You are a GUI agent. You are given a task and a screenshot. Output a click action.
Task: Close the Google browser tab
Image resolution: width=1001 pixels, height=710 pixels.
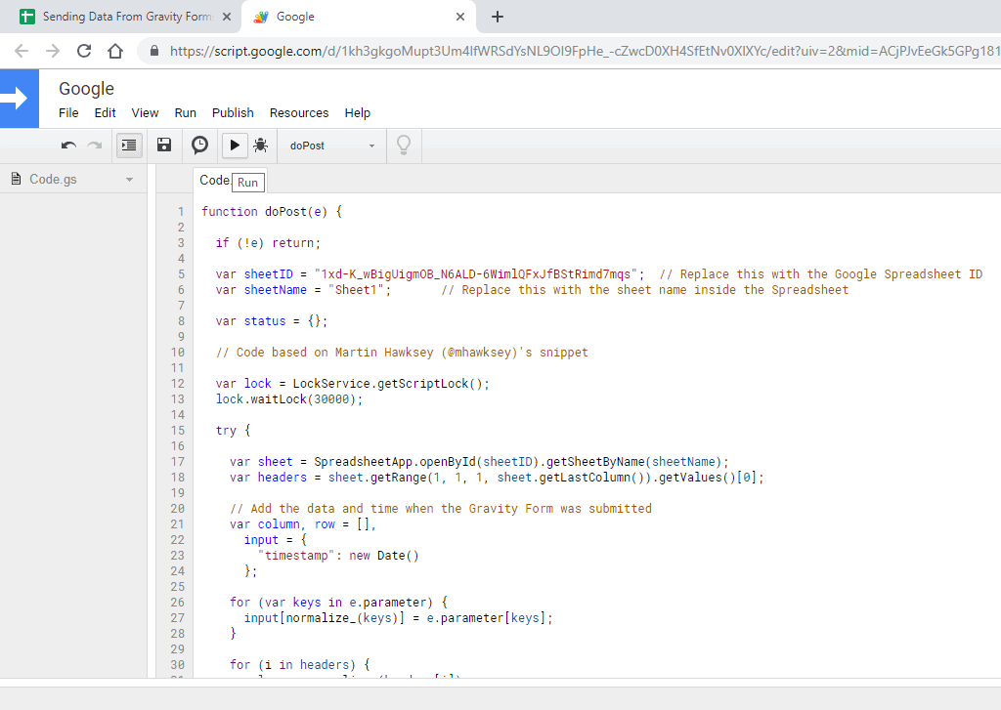pos(460,17)
